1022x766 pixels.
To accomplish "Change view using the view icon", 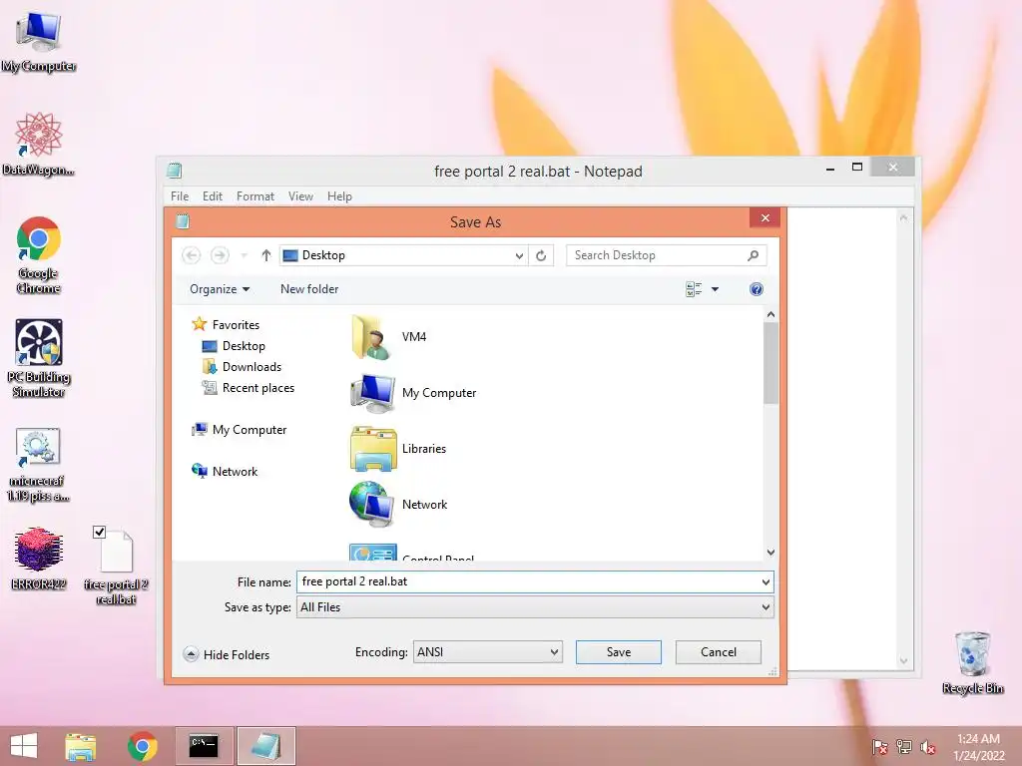I will (694, 289).
